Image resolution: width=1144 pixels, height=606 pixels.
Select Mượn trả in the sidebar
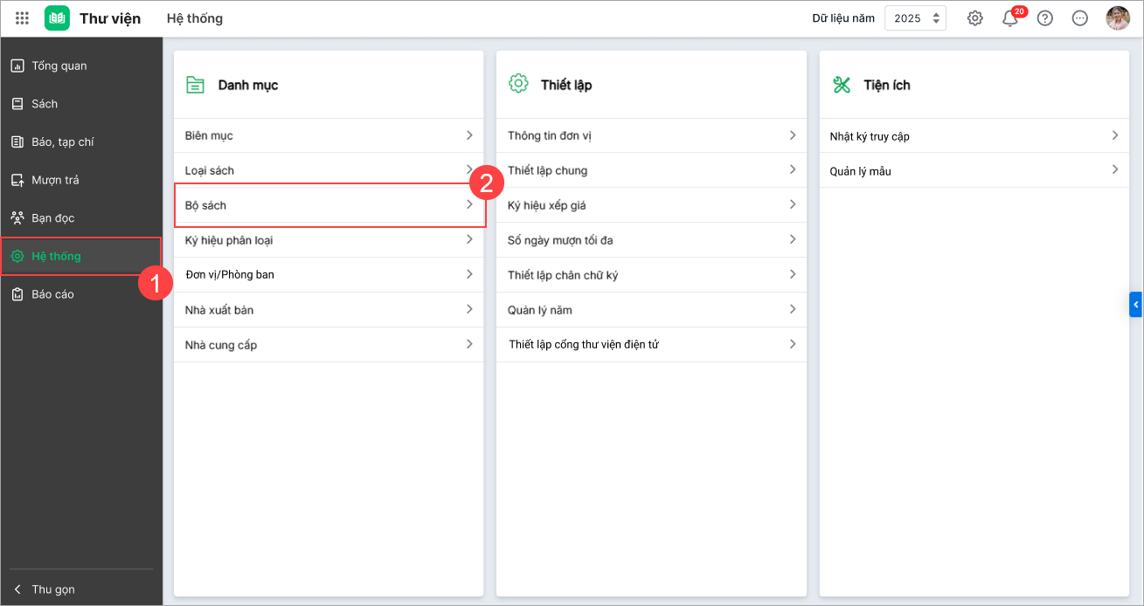pyautogui.click(x=55, y=180)
